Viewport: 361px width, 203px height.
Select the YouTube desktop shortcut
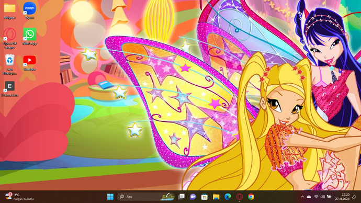click(29, 63)
